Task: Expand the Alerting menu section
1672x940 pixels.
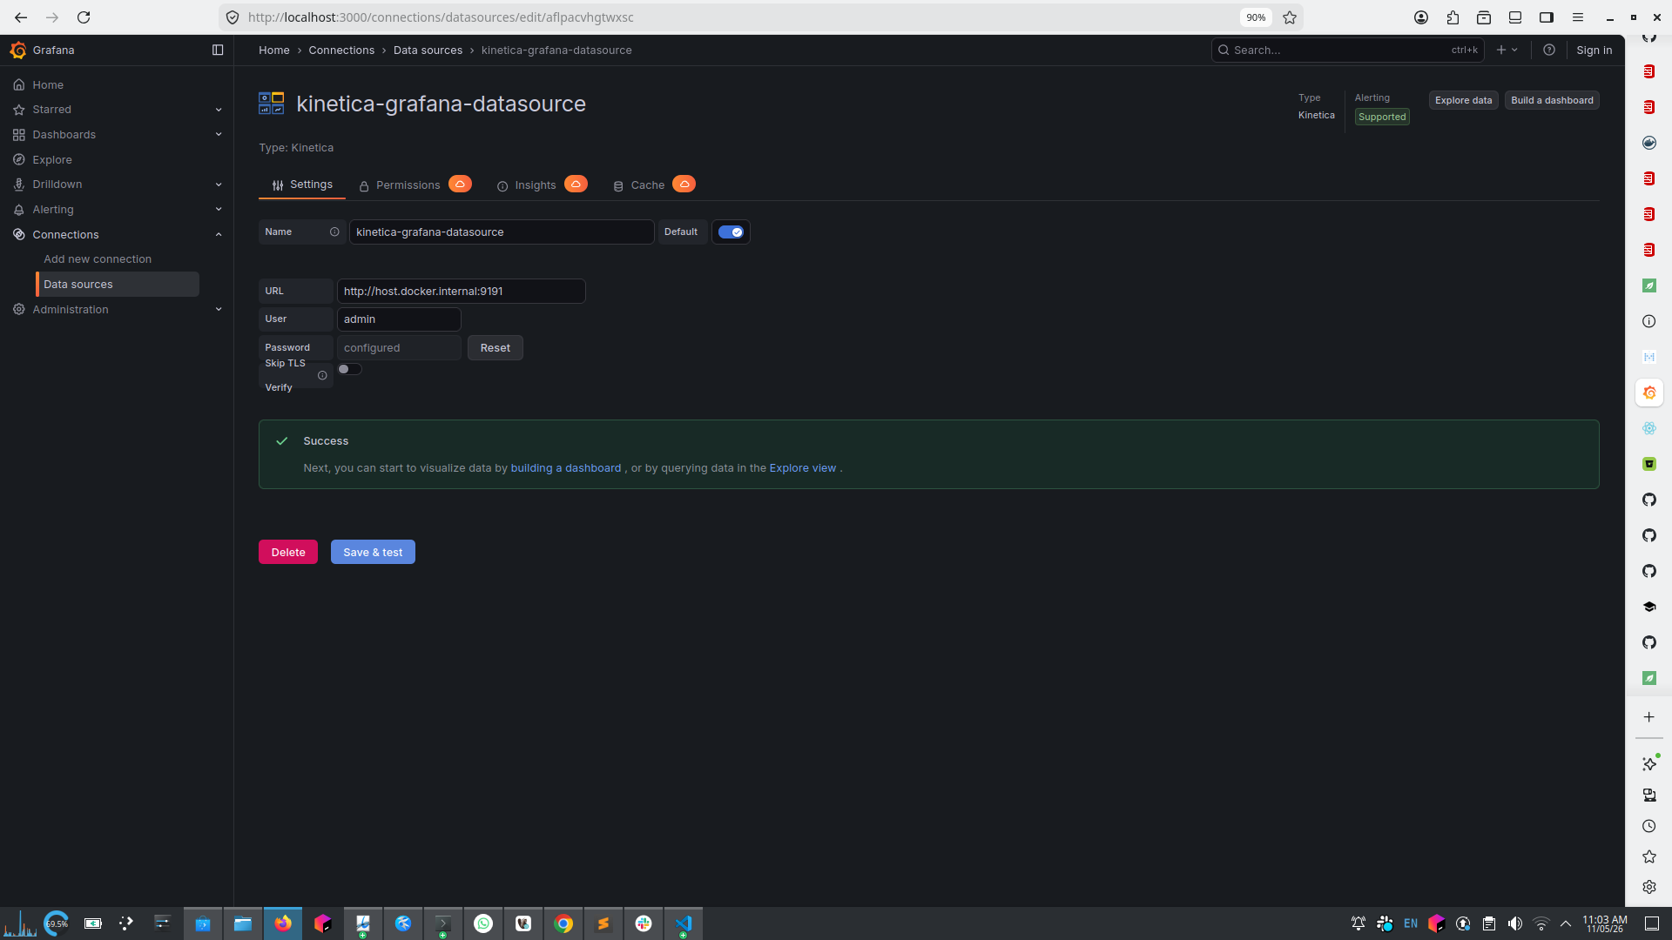Action: coord(219,210)
